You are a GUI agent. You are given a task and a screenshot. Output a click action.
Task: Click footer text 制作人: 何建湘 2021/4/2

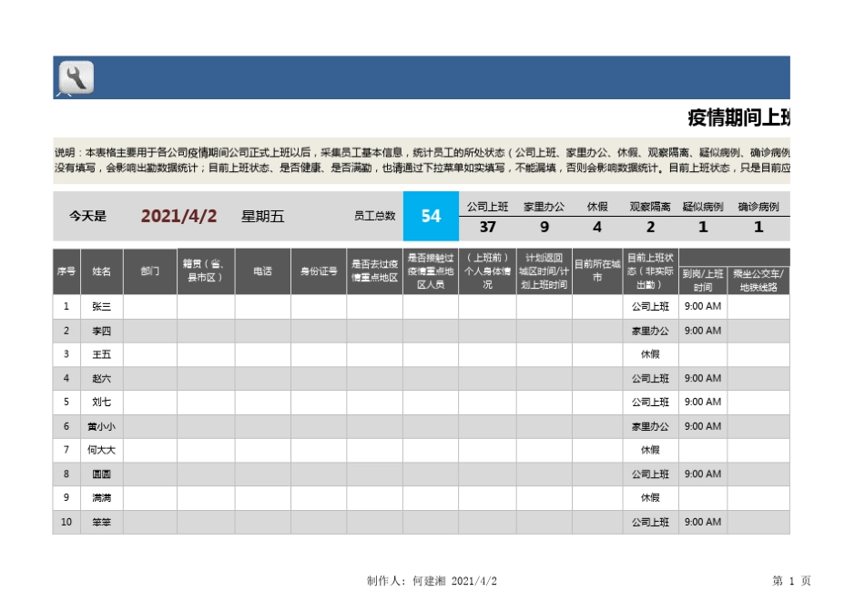(x=432, y=580)
